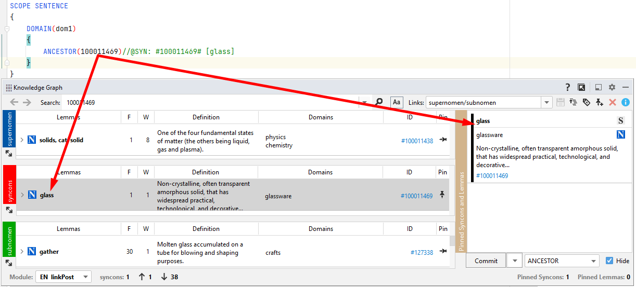
Task: Toggle the Aa case-sensitive search button
Action: 397,102
